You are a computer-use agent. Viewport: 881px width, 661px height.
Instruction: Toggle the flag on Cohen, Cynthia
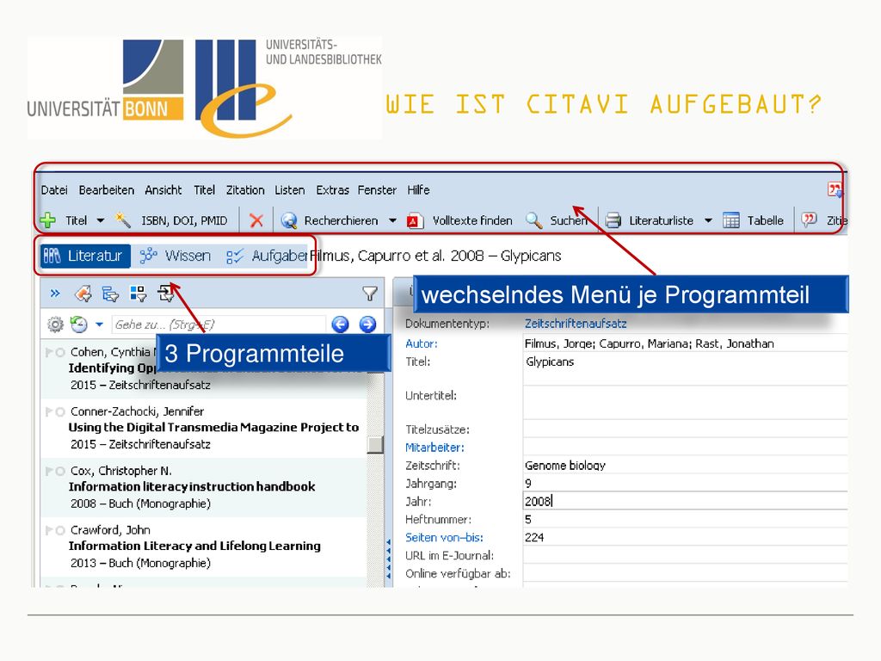pyautogui.click(x=49, y=352)
